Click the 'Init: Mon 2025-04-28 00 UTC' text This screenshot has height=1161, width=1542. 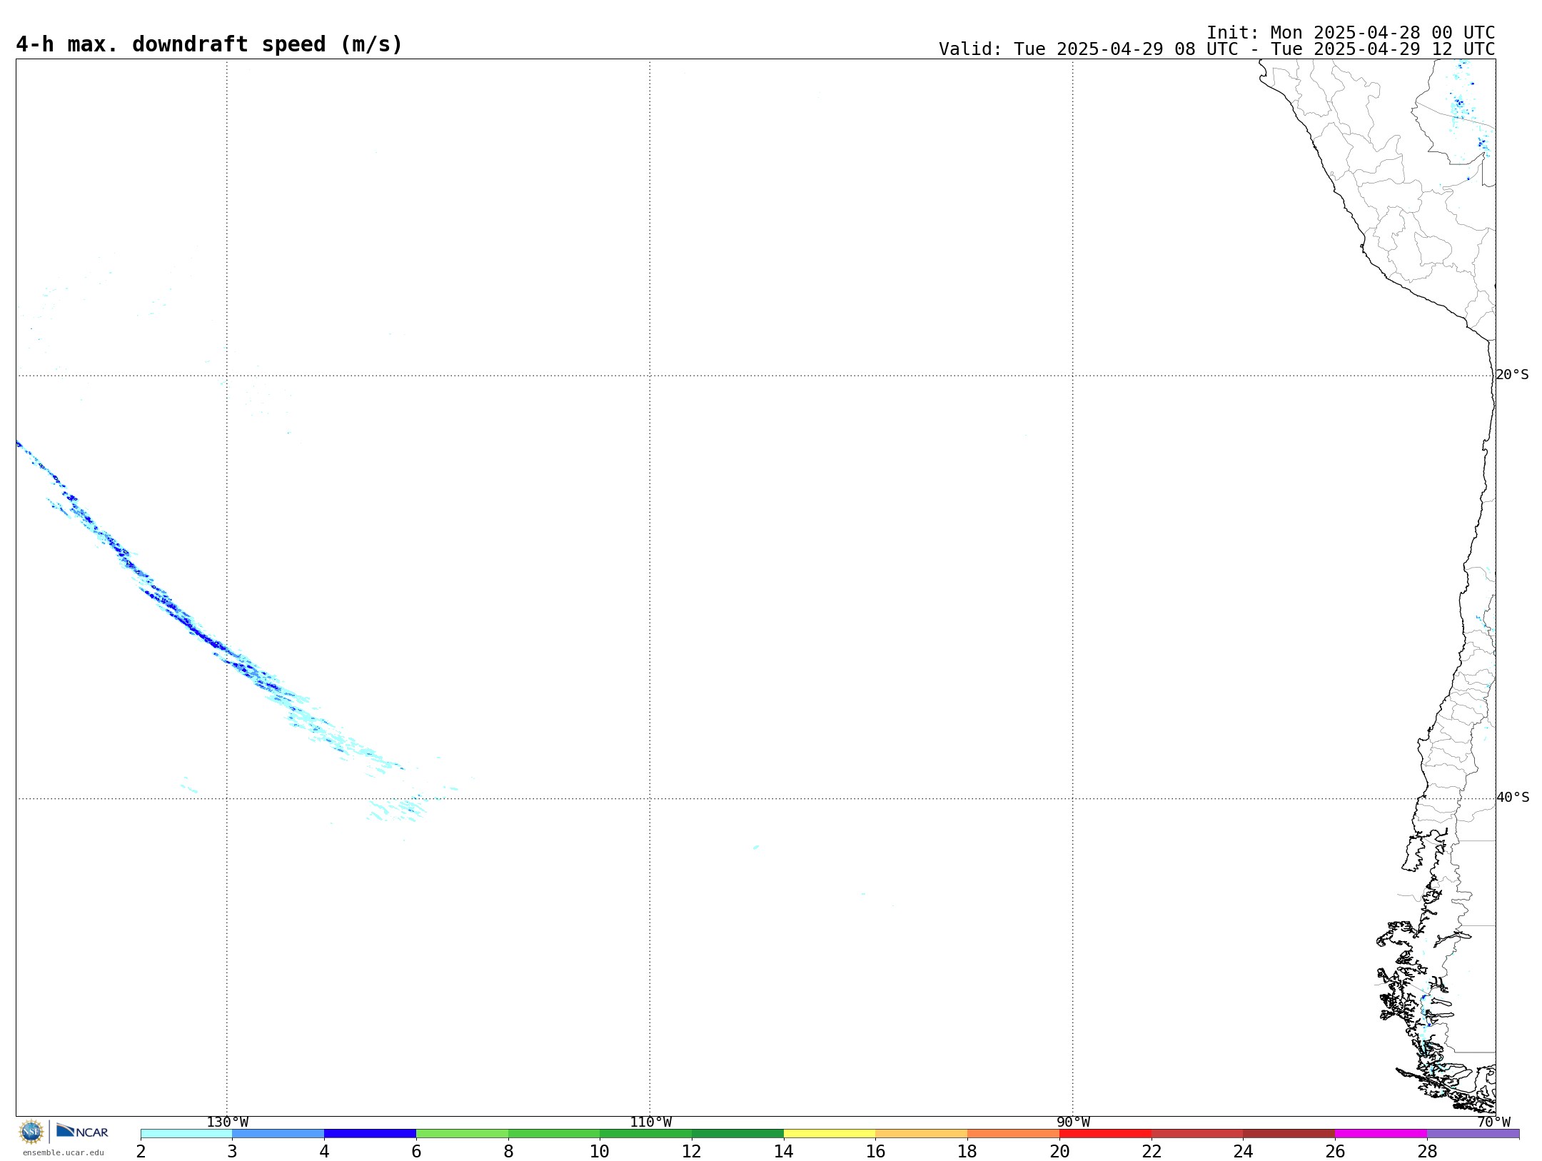1351,33
